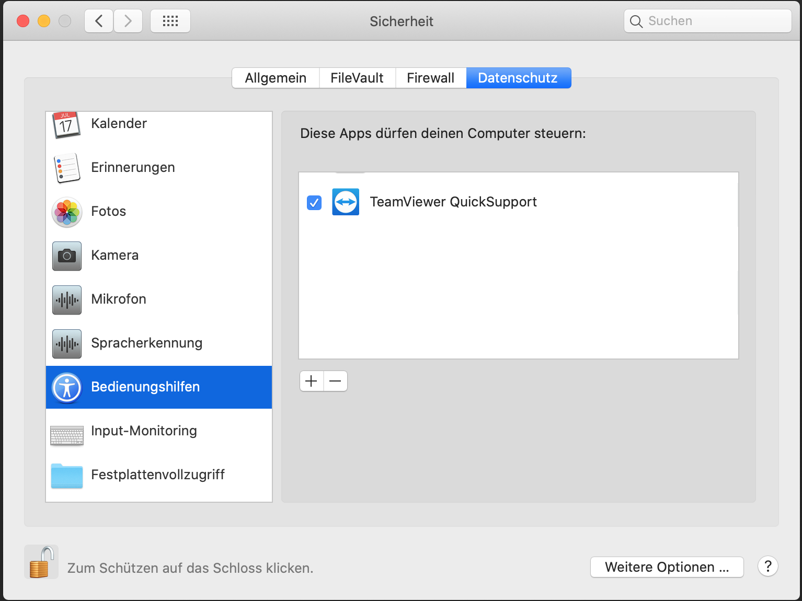Open the Fotos privacy category
Screen dimensions: 802x601
point(108,212)
